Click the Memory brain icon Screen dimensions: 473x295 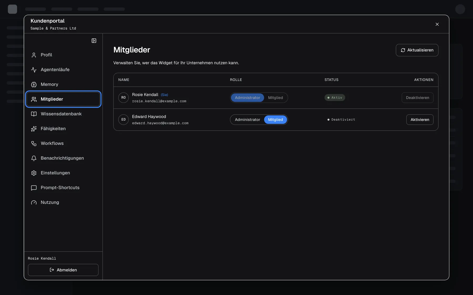click(34, 84)
